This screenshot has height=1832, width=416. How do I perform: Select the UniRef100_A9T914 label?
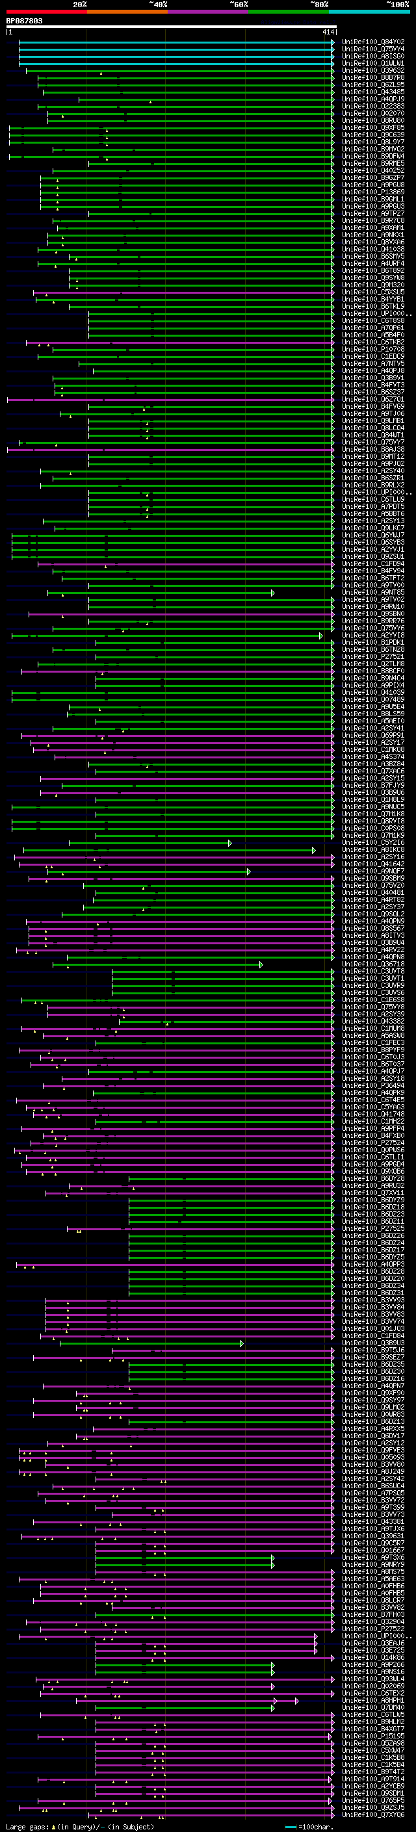pos(372,1779)
